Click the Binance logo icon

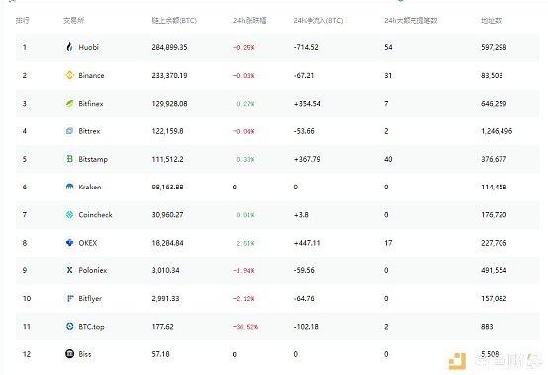pos(70,75)
